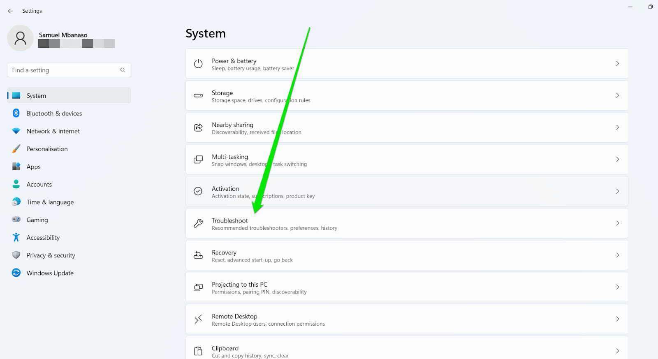658x359 pixels.
Task: Click the Bluetooth & devices icon
Action: click(16, 113)
